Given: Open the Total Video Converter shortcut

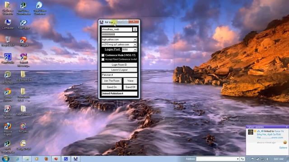Looking at the screenshot, I should [x=39, y=8].
